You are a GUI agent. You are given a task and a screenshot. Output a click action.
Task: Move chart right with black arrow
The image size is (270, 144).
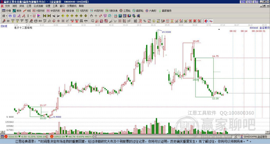(58, 16)
